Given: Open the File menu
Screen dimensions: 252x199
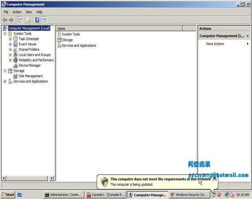Looking at the screenshot, I should [6, 12].
